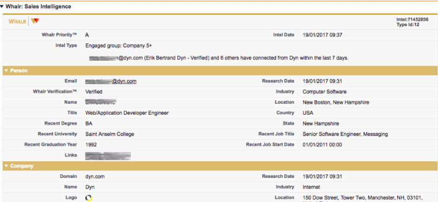Click the Dyn company logo icon
This screenshot has height=202, width=438.
(x=89, y=198)
